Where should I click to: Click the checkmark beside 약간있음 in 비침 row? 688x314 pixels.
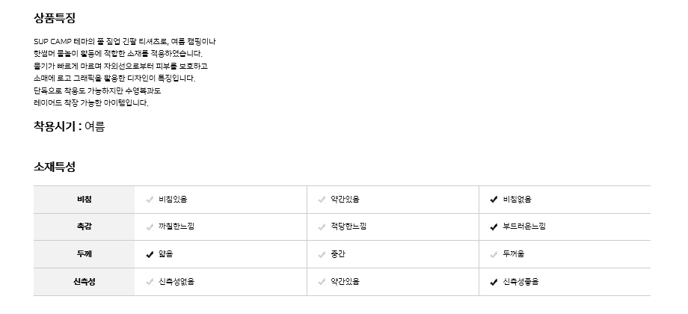click(322, 200)
